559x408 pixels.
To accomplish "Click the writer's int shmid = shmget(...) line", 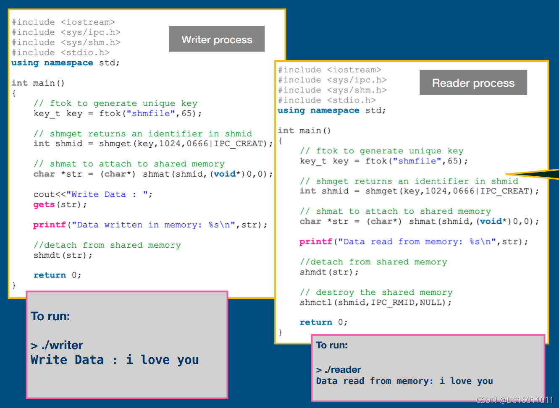I will pyautogui.click(x=153, y=144).
